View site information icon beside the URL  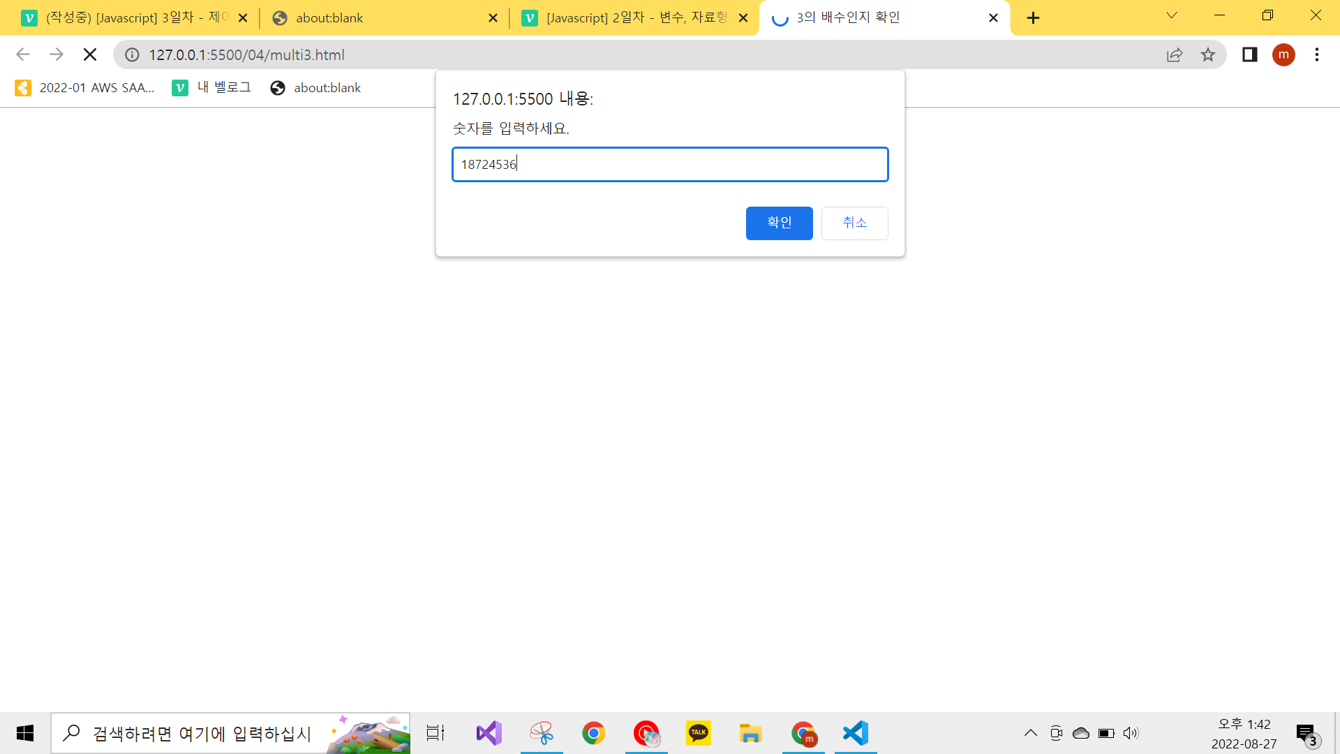click(x=132, y=54)
